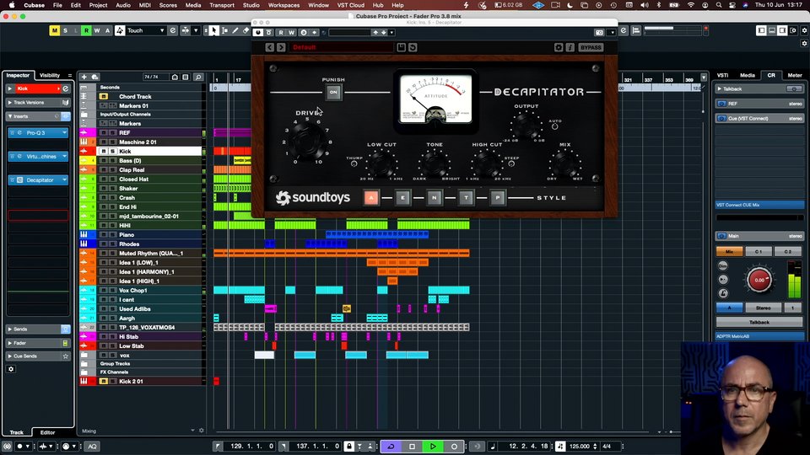Click the macOS Spotlight search icon

point(719,5)
